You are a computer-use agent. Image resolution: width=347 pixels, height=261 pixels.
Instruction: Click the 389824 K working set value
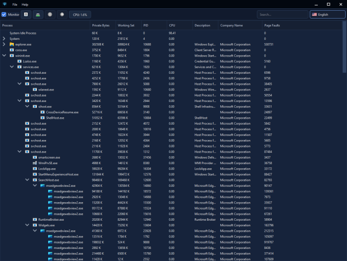[x=124, y=45]
